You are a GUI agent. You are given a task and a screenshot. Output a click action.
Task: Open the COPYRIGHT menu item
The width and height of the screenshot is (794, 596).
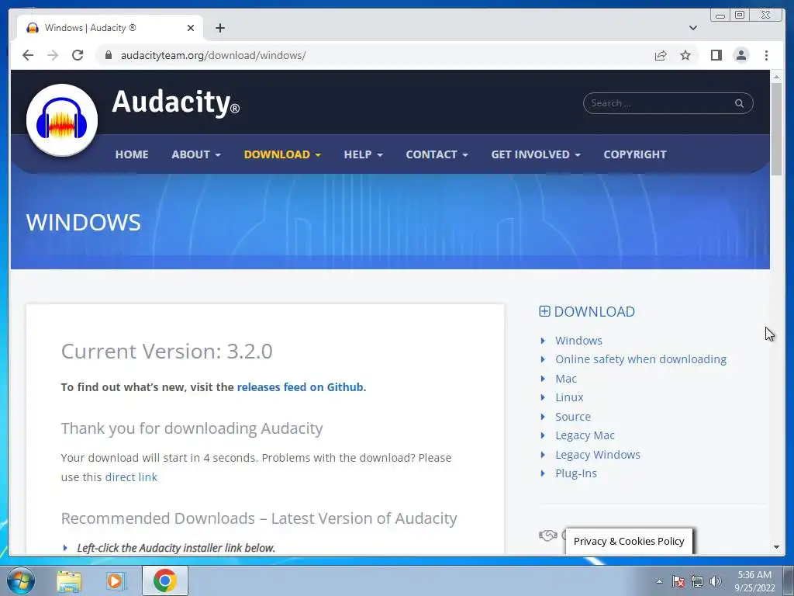pyautogui.click(x=634, y=154)
